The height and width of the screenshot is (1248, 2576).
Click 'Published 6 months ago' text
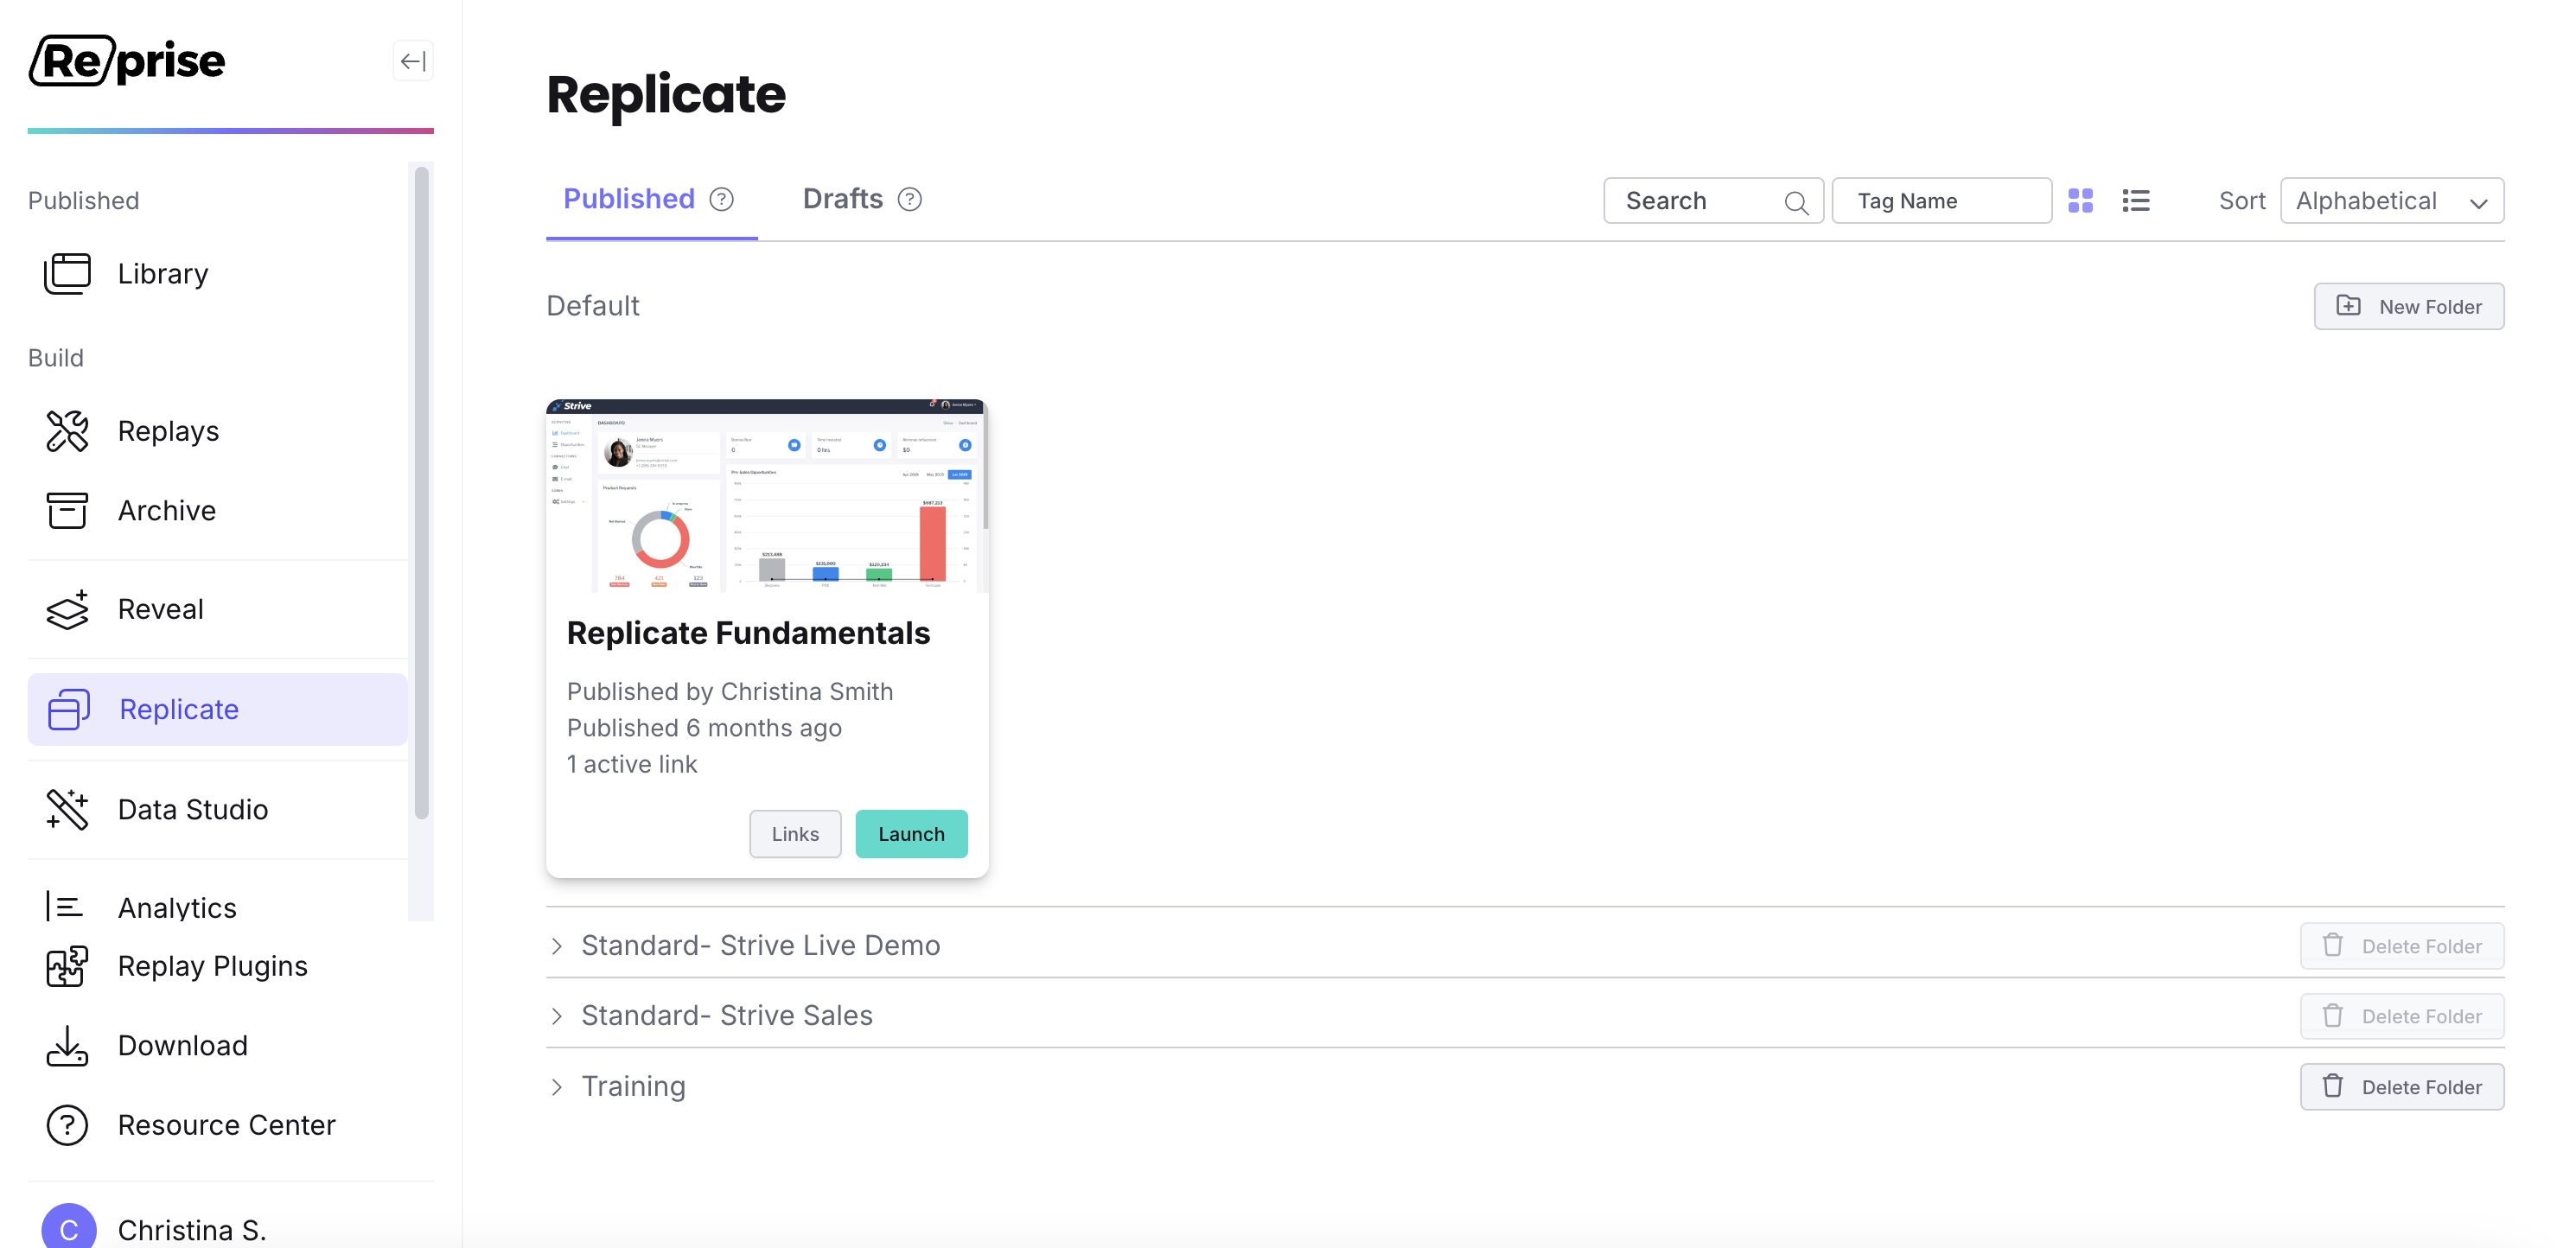click(x=704, y=728)
